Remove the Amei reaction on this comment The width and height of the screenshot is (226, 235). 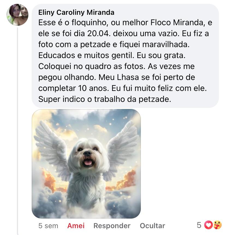pos(76,226)
